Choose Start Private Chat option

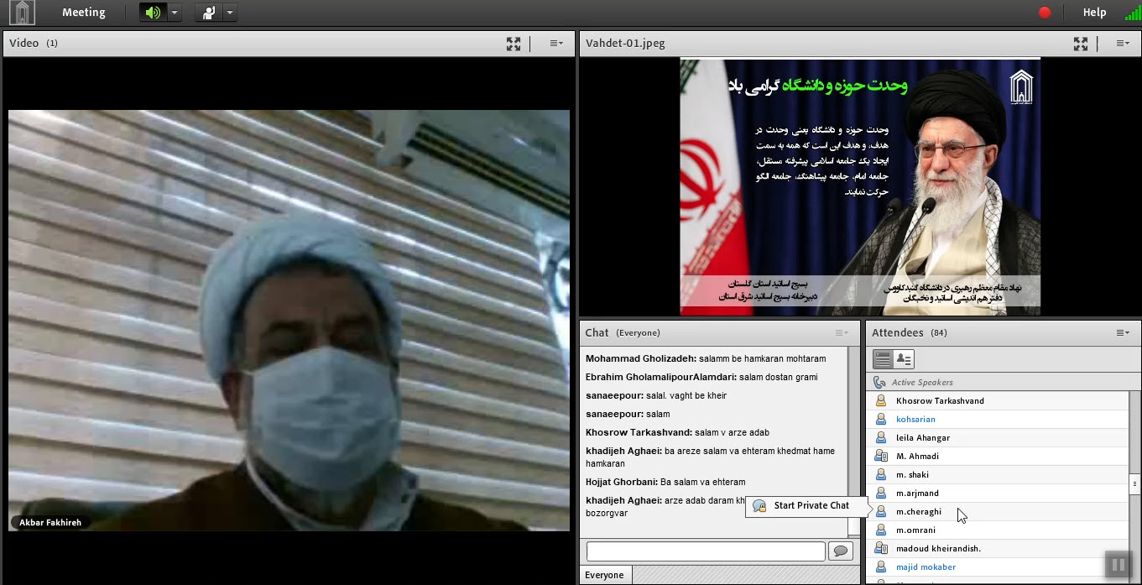point(811,505)
